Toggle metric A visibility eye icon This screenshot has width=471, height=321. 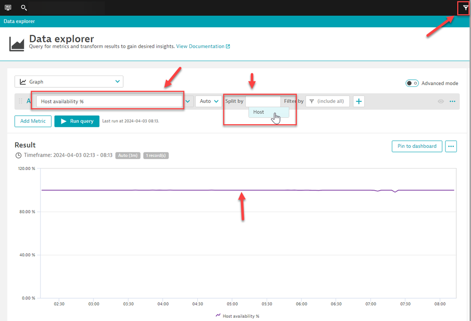point(441,101)
